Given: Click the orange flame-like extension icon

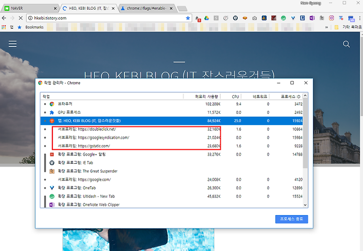Looking at the screenshot, I should 245,18.
